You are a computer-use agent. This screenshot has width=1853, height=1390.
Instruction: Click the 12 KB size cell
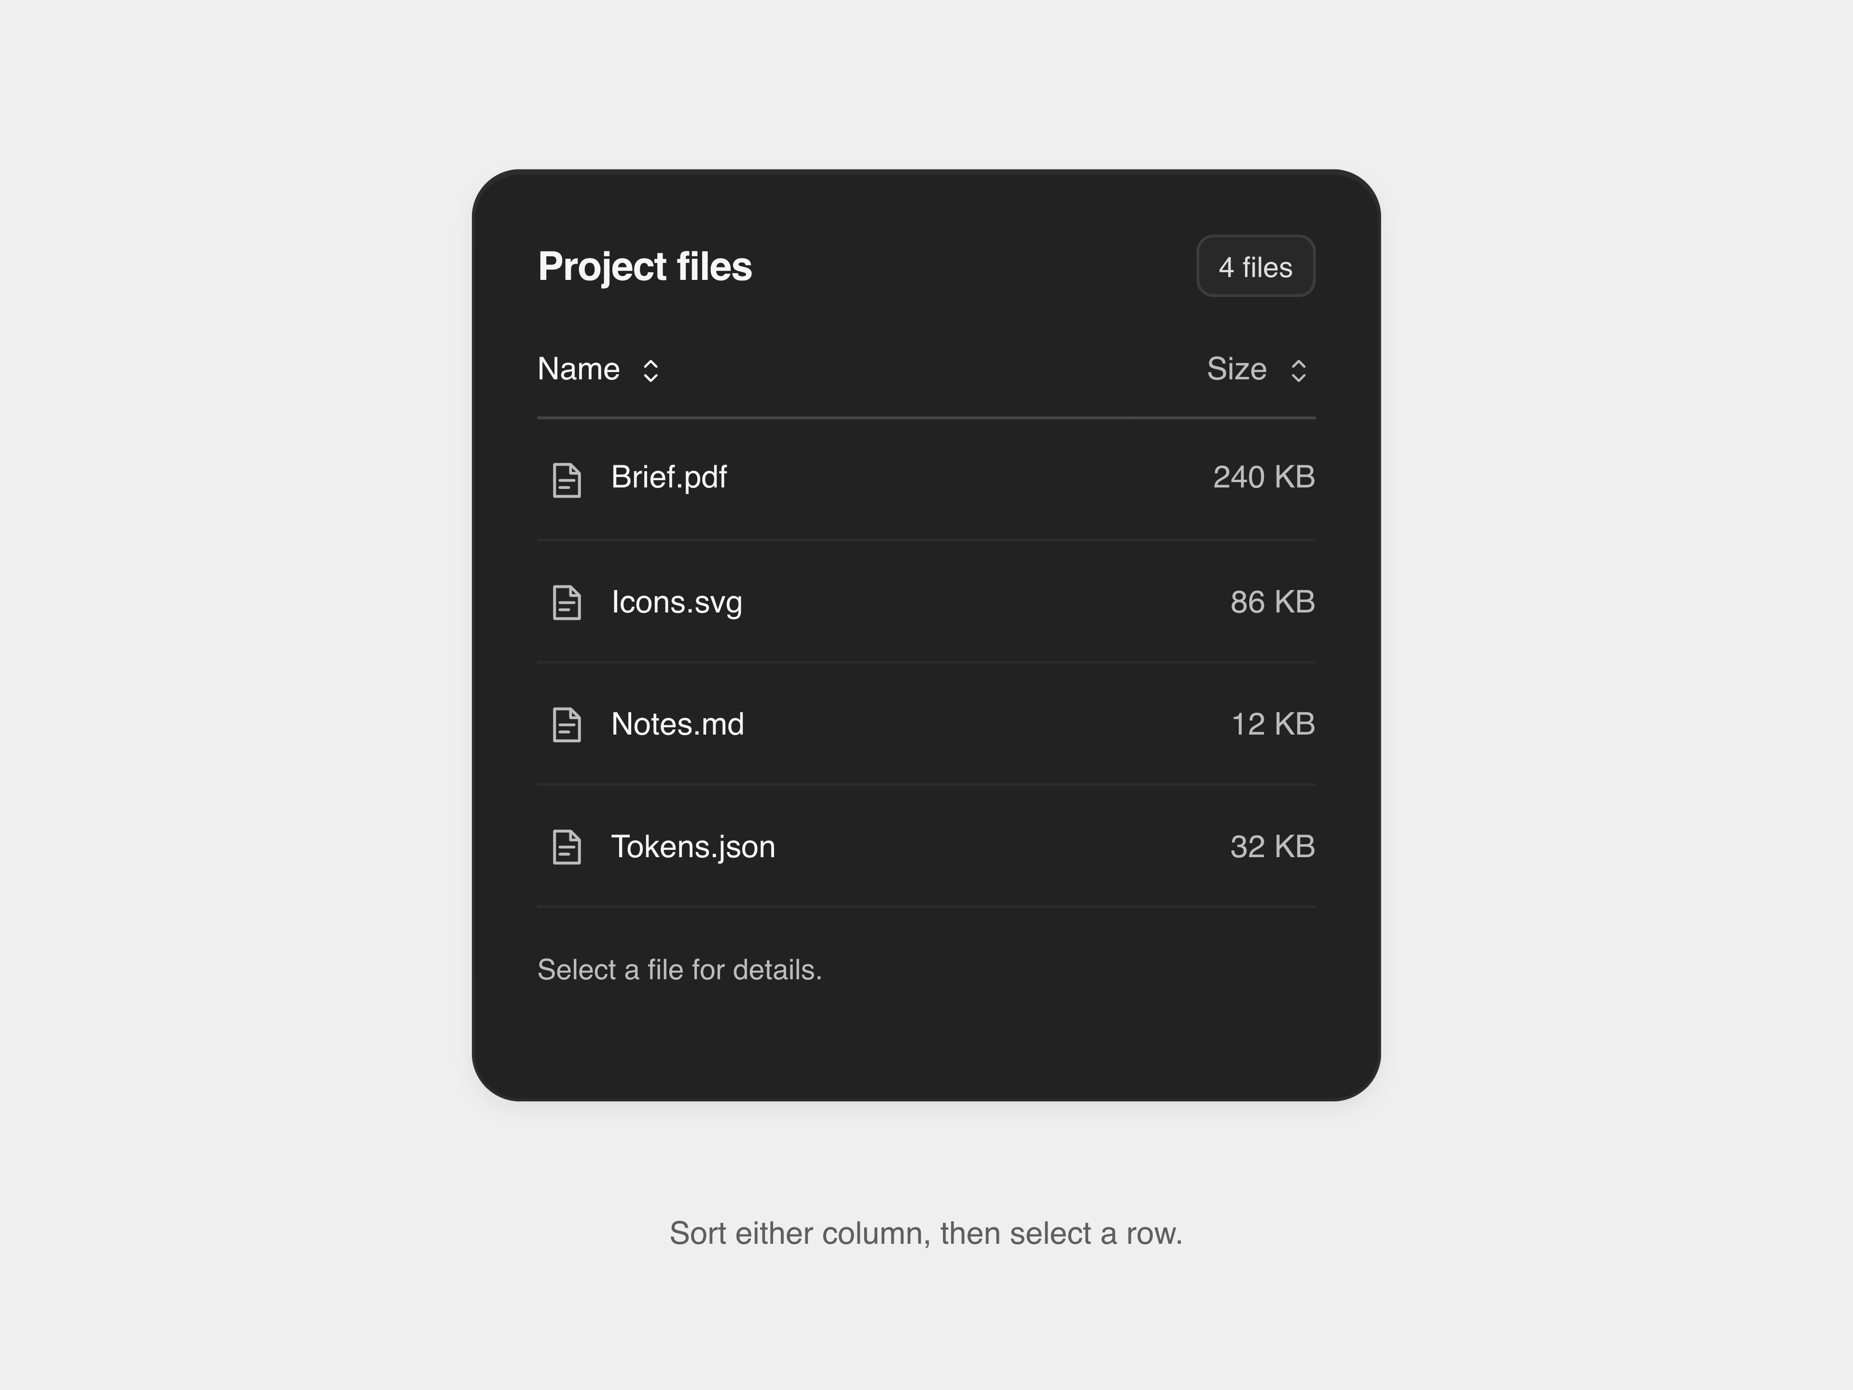point(1273,724)
